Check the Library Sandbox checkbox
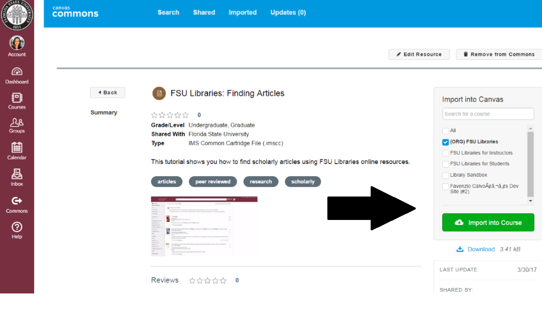Viewport: 542px width, 334px height. 446,175
